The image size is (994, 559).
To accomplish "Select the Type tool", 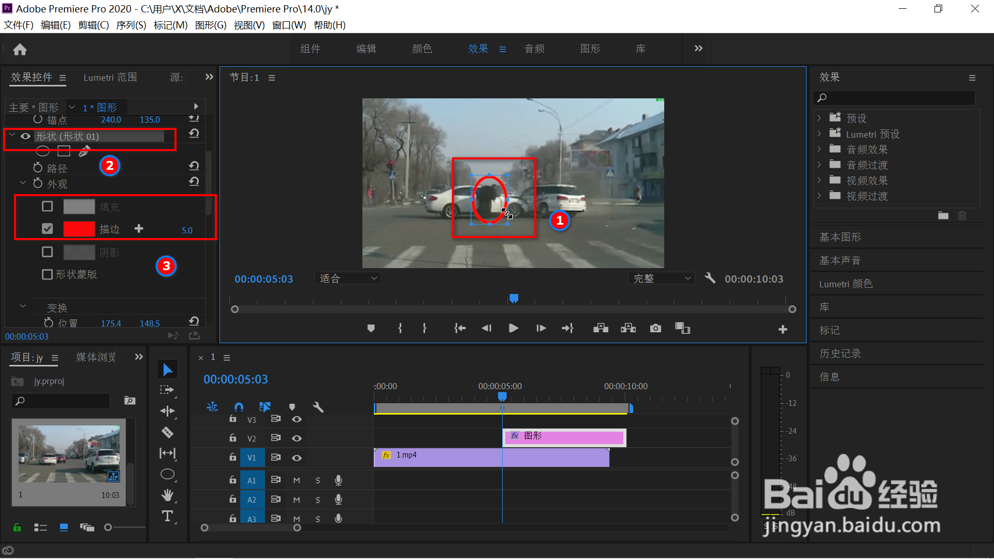I will click(x=167, y=516).
